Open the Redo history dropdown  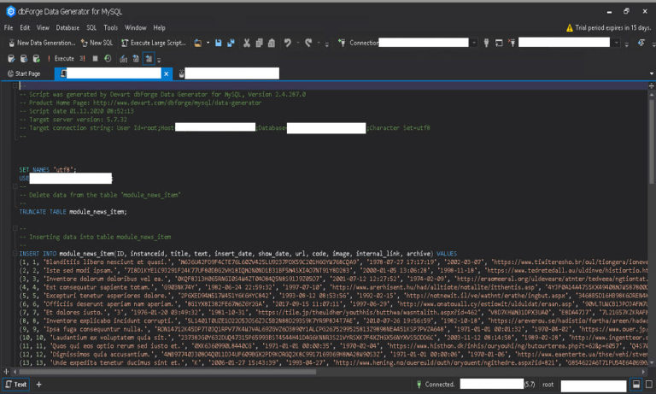pos(319,43)
